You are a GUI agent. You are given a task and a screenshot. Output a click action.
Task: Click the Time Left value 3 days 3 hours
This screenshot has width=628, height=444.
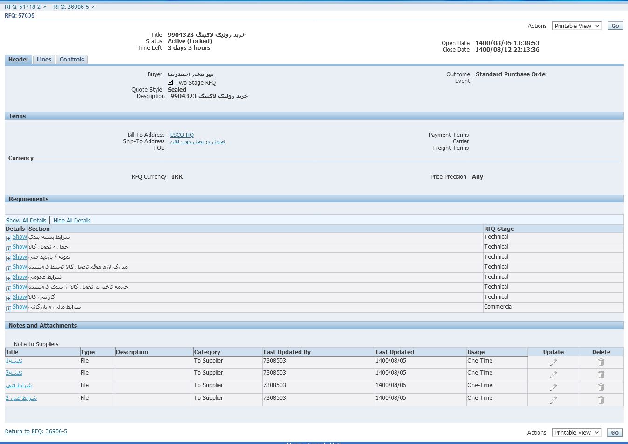[x=189, y=48]
